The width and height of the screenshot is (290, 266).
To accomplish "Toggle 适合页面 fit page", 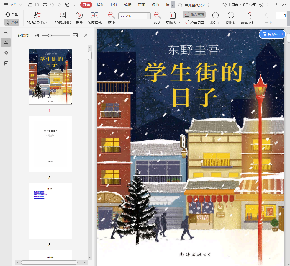I will (x=194, y=22).
